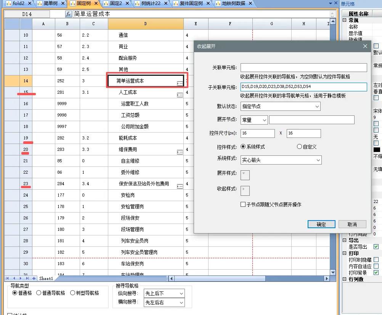This screenshot has height=315, width=382.
Task: Select 树型导航格 navigation type
Action: 73,293
